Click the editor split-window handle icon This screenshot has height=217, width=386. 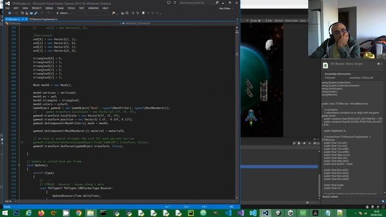236,28
